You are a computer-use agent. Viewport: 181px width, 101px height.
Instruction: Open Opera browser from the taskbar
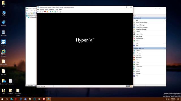(x=16, y=99)
